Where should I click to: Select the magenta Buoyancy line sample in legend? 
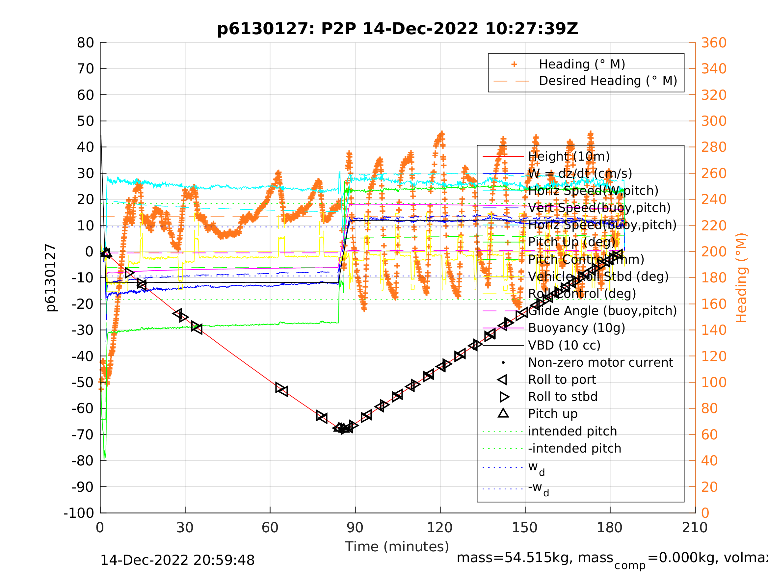point(503,328)
